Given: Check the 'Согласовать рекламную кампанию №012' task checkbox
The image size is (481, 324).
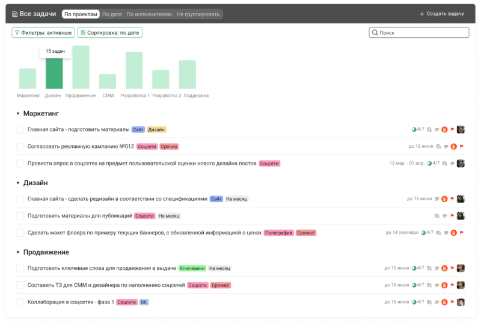Looking at the screenshot, I should coord(20,147).
